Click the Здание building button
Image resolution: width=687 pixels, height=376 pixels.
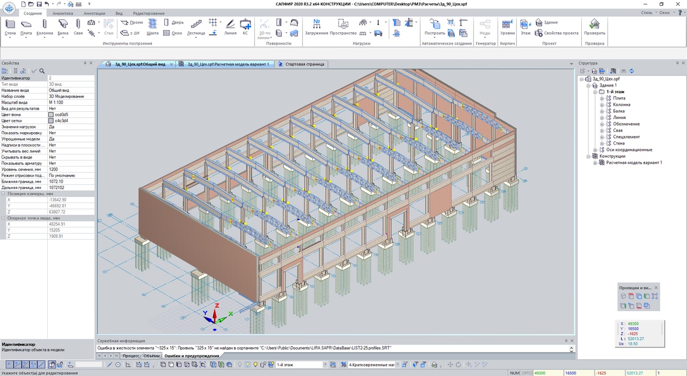(x=546, y=23)
